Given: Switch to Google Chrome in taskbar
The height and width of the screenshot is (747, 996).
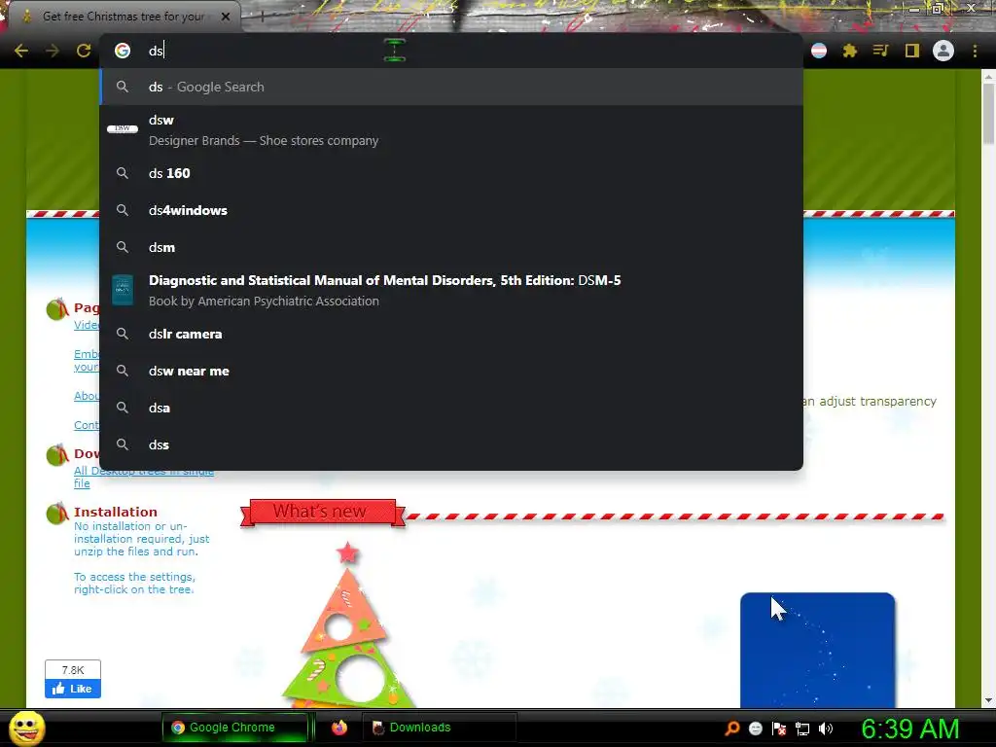Looking at the screenshot, I should click(235, 728).
